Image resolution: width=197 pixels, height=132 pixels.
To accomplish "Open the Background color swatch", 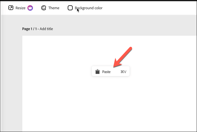I will coord(70,8).
